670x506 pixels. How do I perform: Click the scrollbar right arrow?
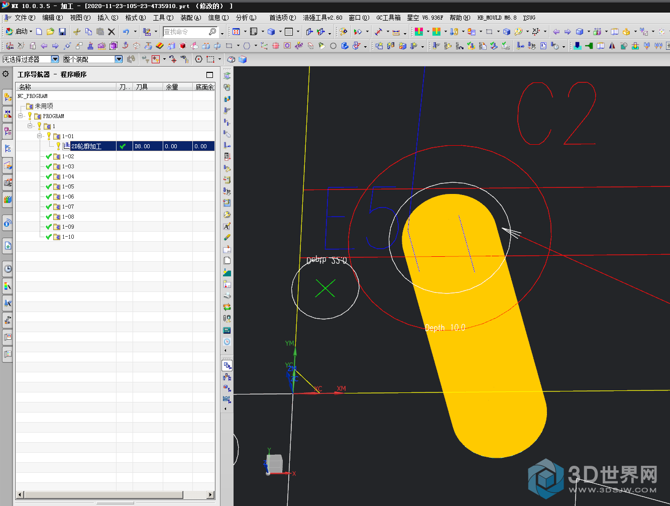[x=210, y=495]
